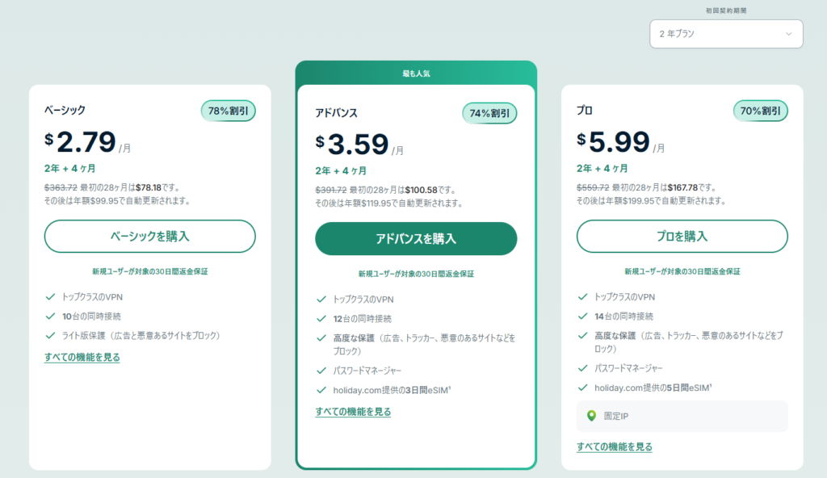827x478 pixels.
Task: Click the green location pin icon for 固定IP
Action: (x=591, y=417)
